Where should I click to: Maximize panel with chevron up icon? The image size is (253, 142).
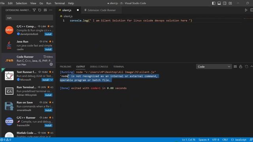(251, 67)
